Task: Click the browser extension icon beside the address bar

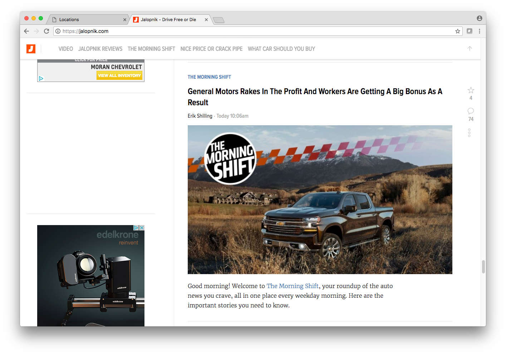Action: (470, 31)
